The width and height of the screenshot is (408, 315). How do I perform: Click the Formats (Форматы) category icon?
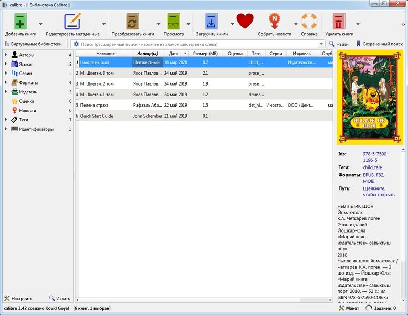pyautogui.click(x=15, y=82)
